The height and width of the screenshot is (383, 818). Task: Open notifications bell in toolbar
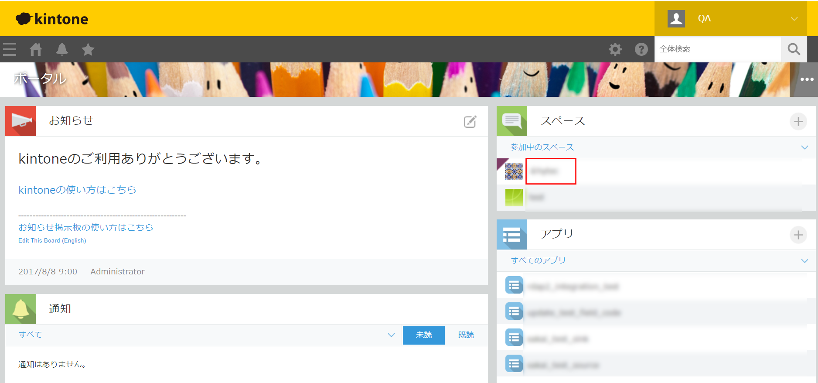pos(62,49)
